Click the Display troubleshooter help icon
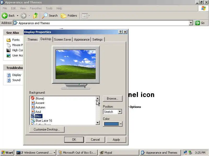Image resolution: width=209 pixels, height=156 pixels. (9, 75)
